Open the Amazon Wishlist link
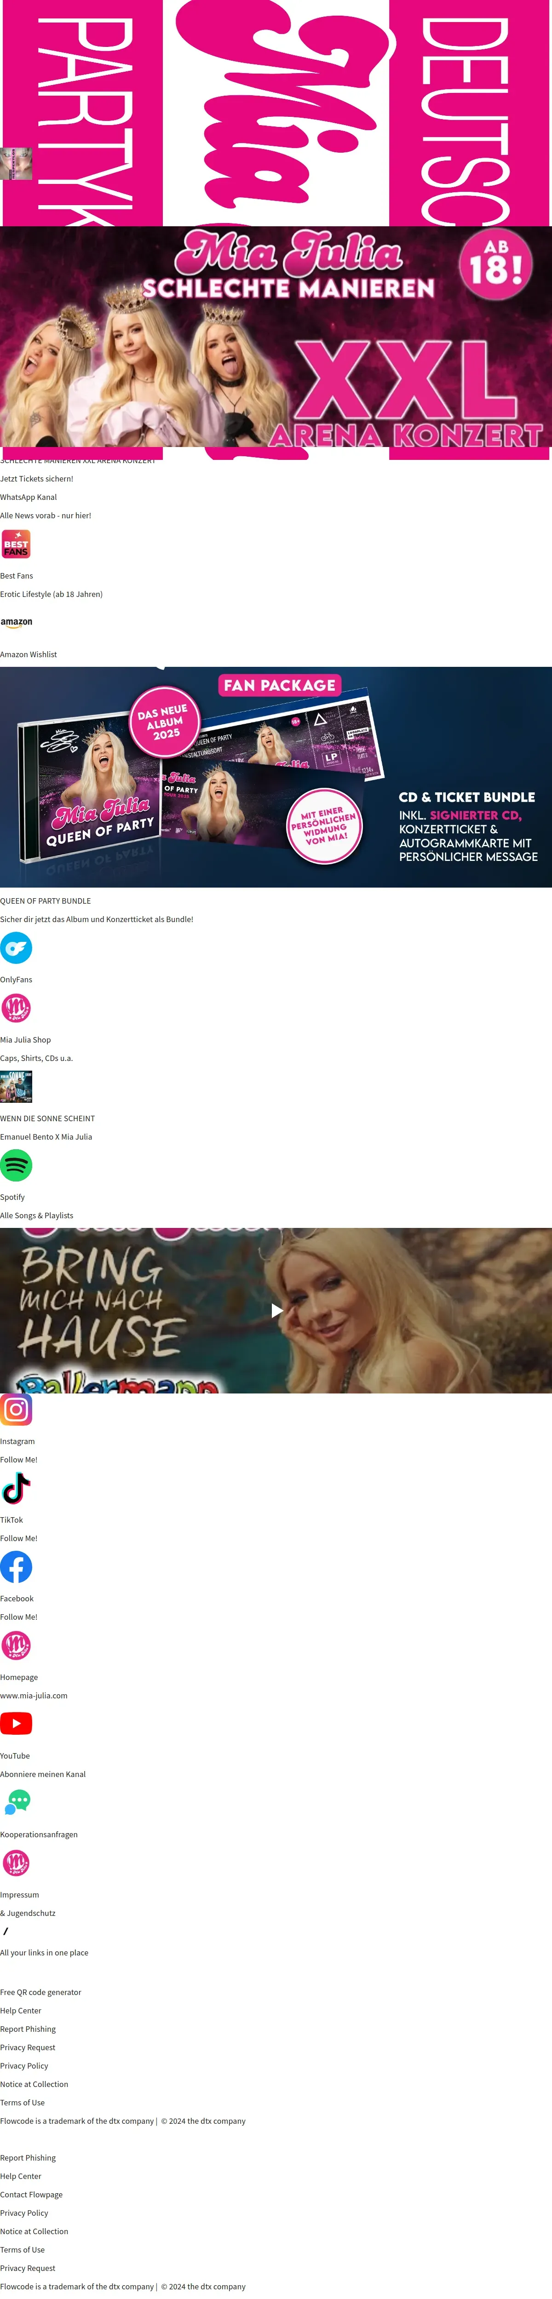Screen dimensions: 552x2299 tap(29, 654)
